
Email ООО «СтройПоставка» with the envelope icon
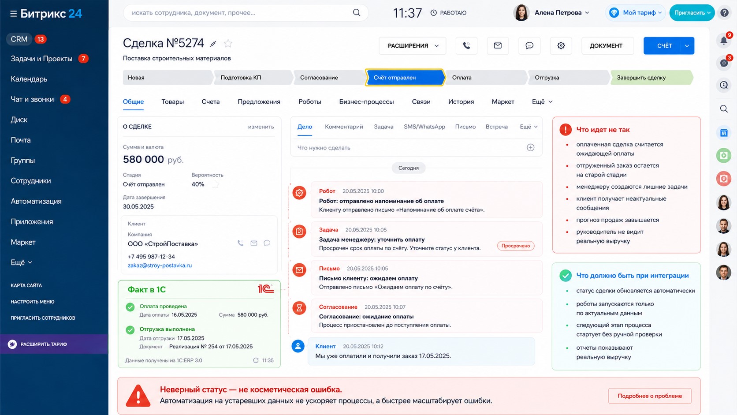[x=254, y=243]
